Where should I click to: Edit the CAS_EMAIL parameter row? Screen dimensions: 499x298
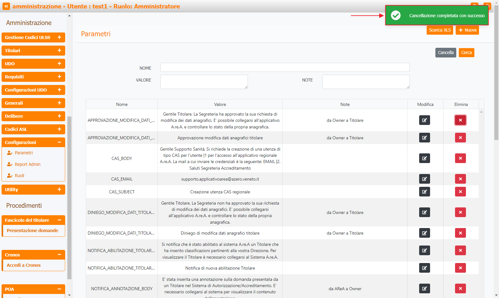coord(424,179)
